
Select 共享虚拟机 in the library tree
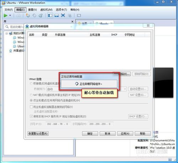[x=17, y=51]
